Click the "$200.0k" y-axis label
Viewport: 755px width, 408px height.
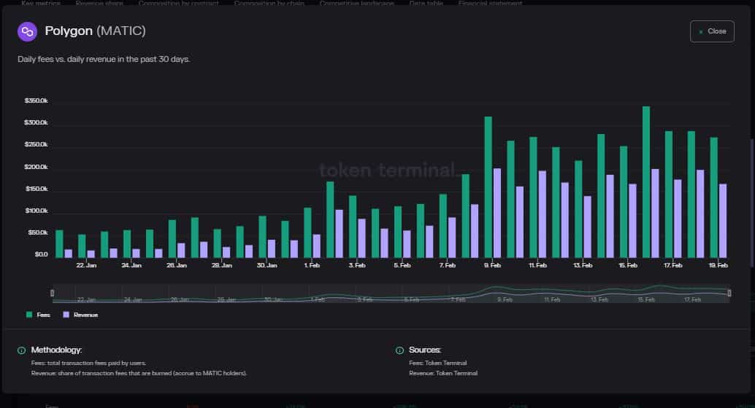(36, 167)
